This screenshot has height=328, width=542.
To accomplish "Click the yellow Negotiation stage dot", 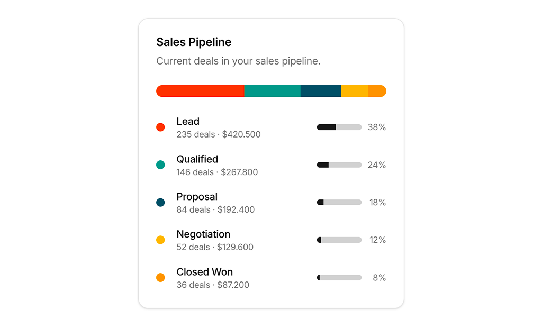I will click(x=160, y=240).
